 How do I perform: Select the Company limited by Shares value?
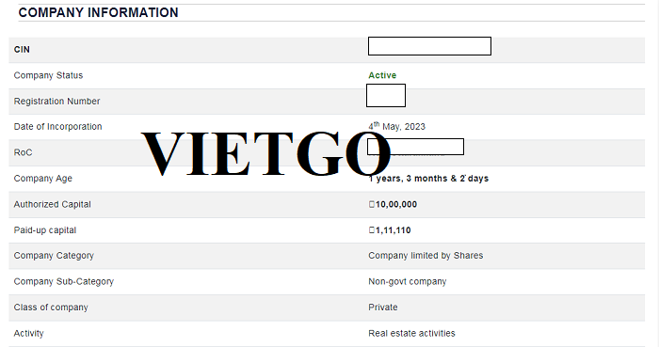(x=426, y=256)
